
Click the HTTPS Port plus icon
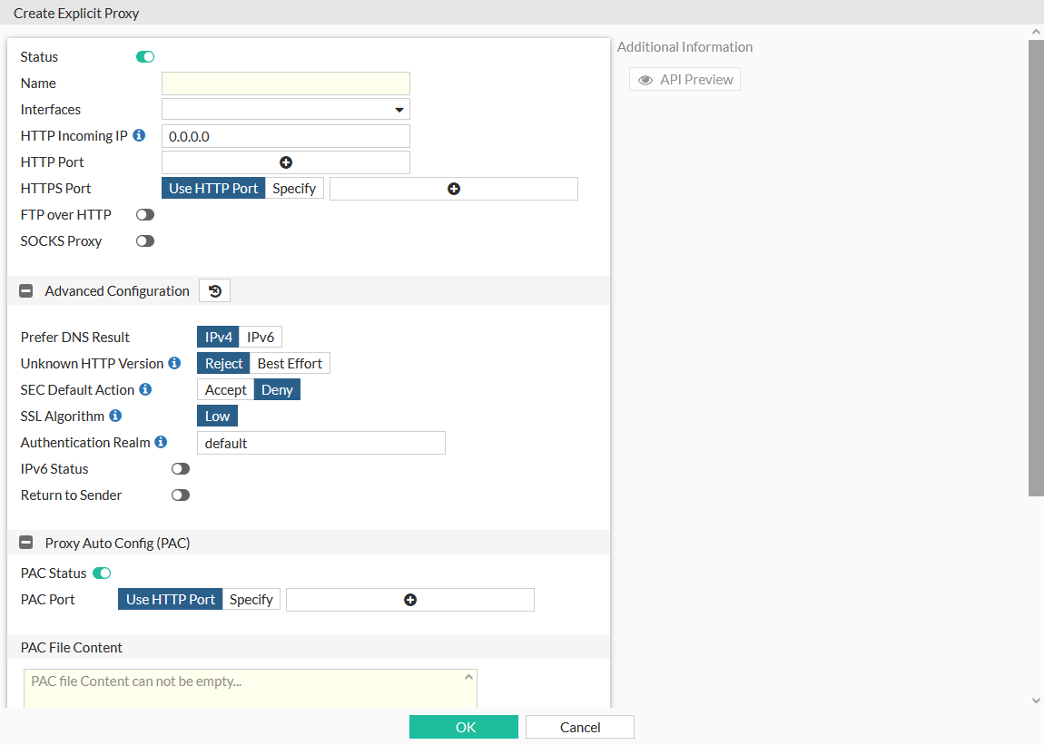(454, 189)
